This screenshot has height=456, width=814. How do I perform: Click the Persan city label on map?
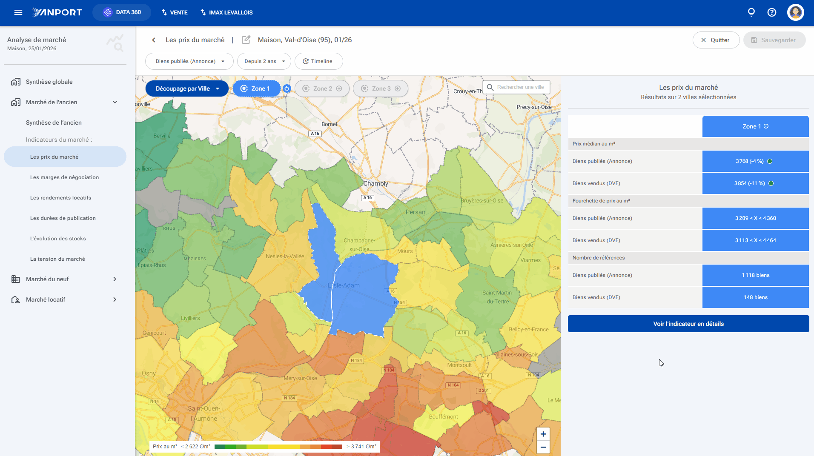[x=415, y=212]
